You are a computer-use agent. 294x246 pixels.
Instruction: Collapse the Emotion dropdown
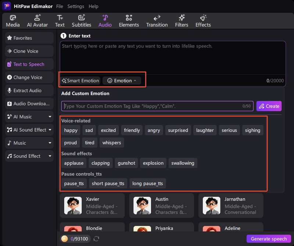[x=122, y=81]
